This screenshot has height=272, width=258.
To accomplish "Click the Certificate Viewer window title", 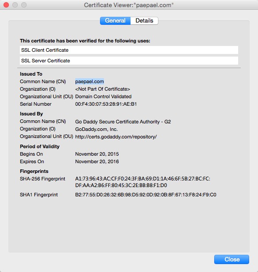I will coord(129,5).
